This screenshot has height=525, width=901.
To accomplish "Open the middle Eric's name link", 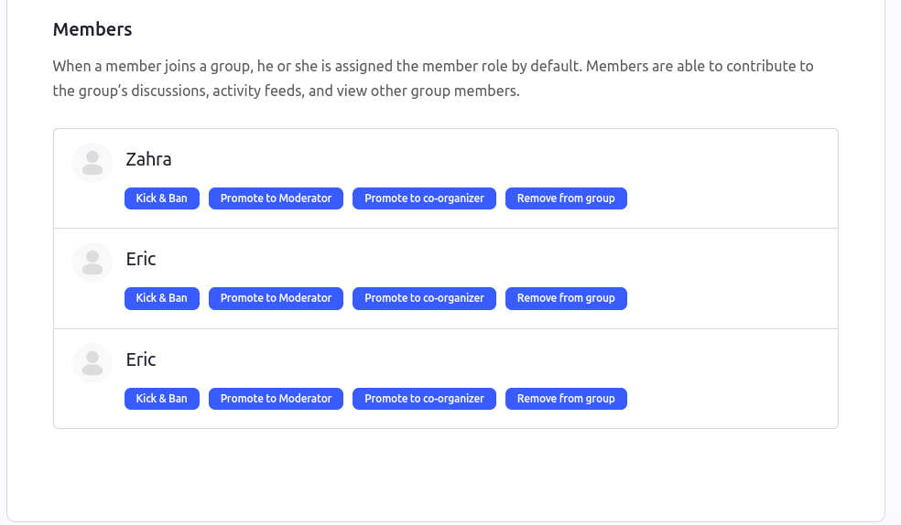I will [141, 259].
